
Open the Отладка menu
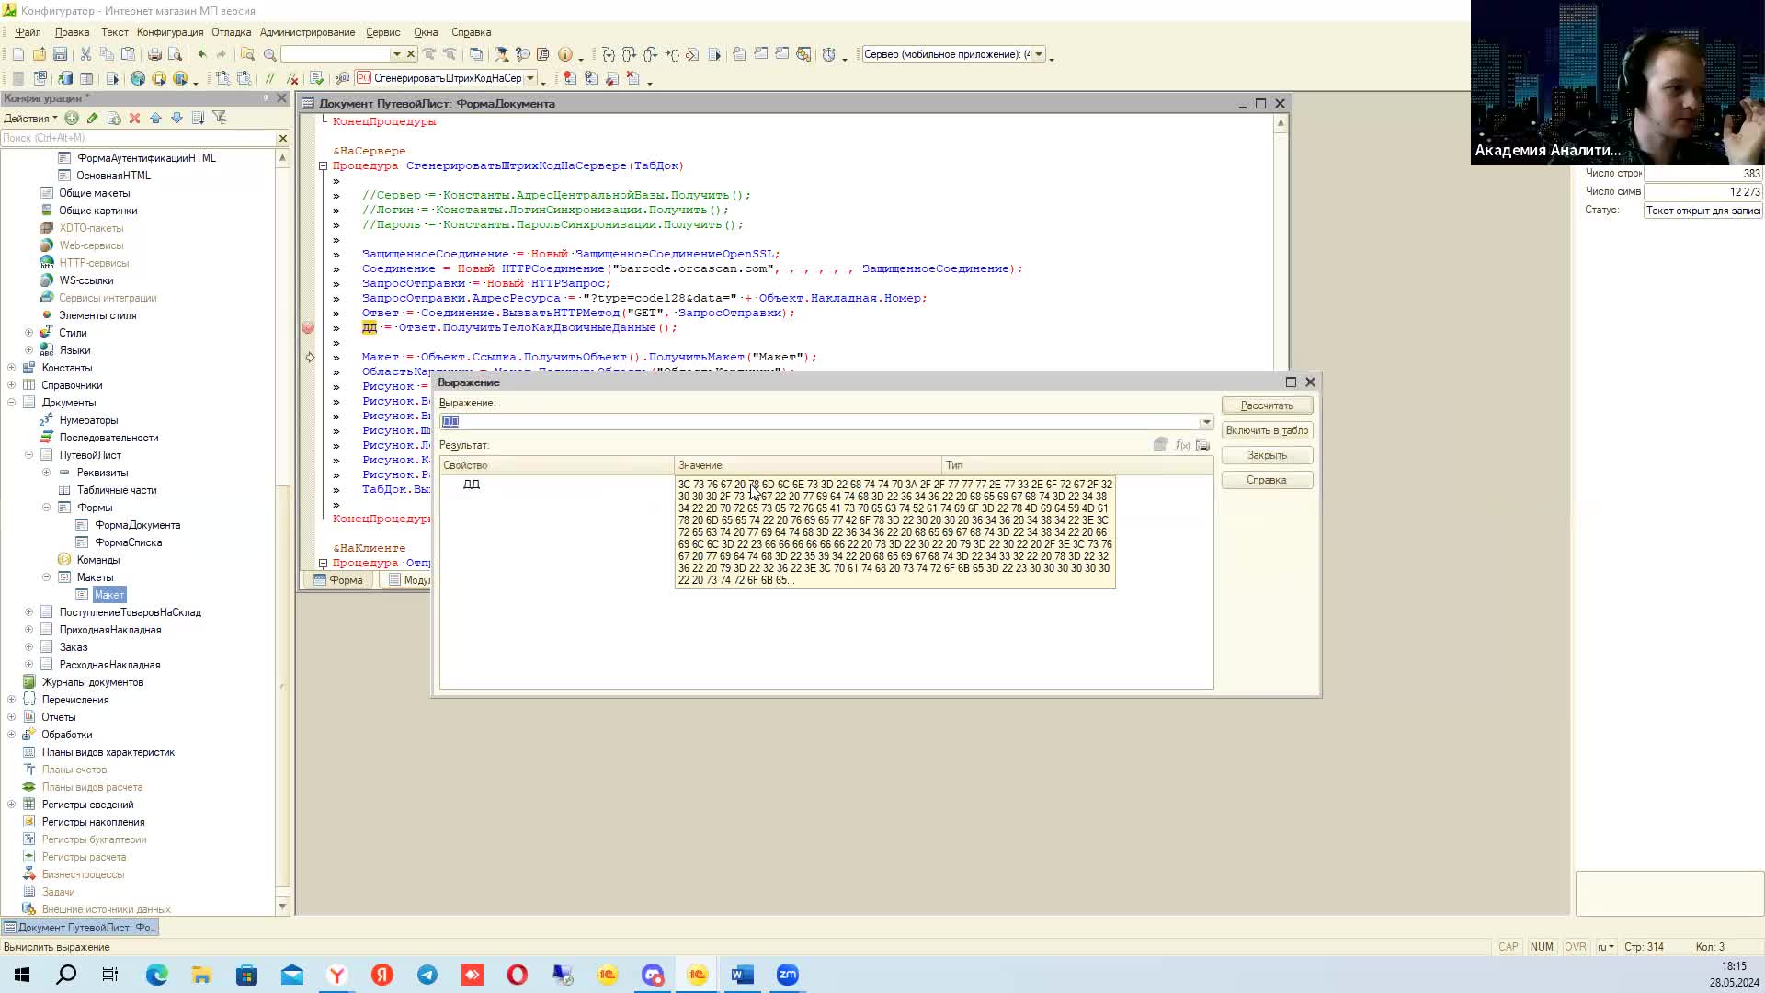[x=231, y=32]
